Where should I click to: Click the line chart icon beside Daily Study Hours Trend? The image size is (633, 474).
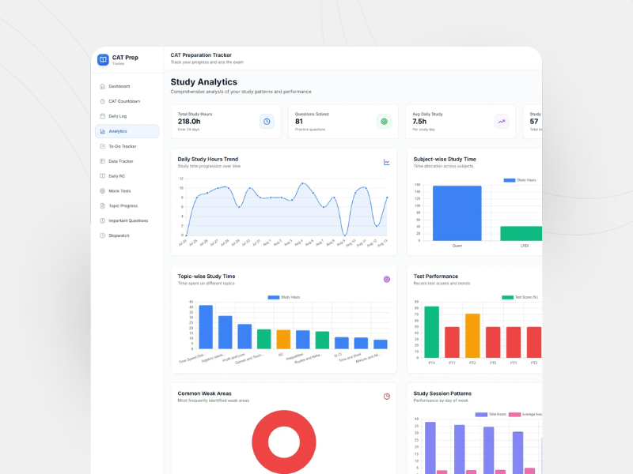[387, 162]
